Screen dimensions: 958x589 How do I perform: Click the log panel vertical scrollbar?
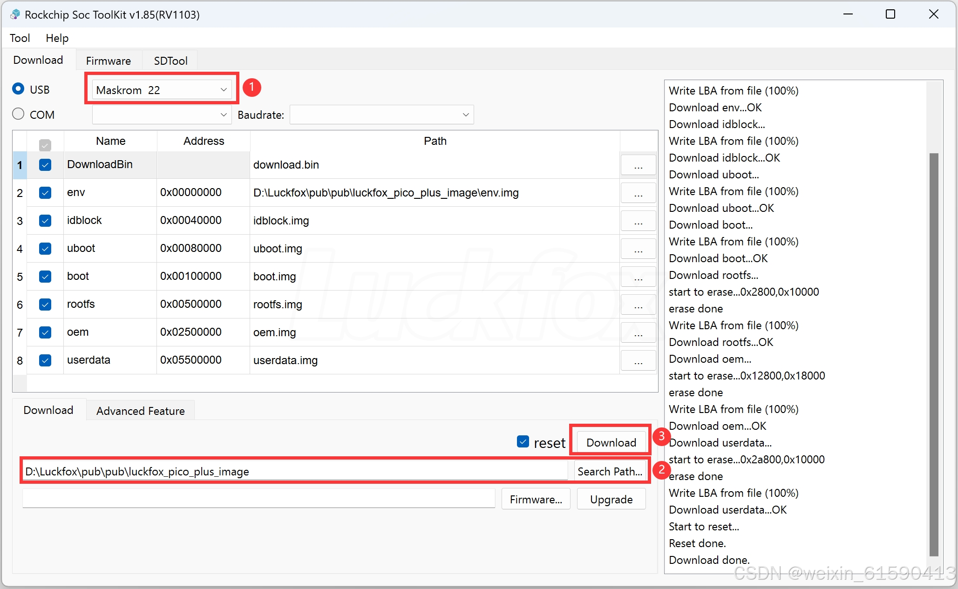pyautogui.click(x=933, y=354)
